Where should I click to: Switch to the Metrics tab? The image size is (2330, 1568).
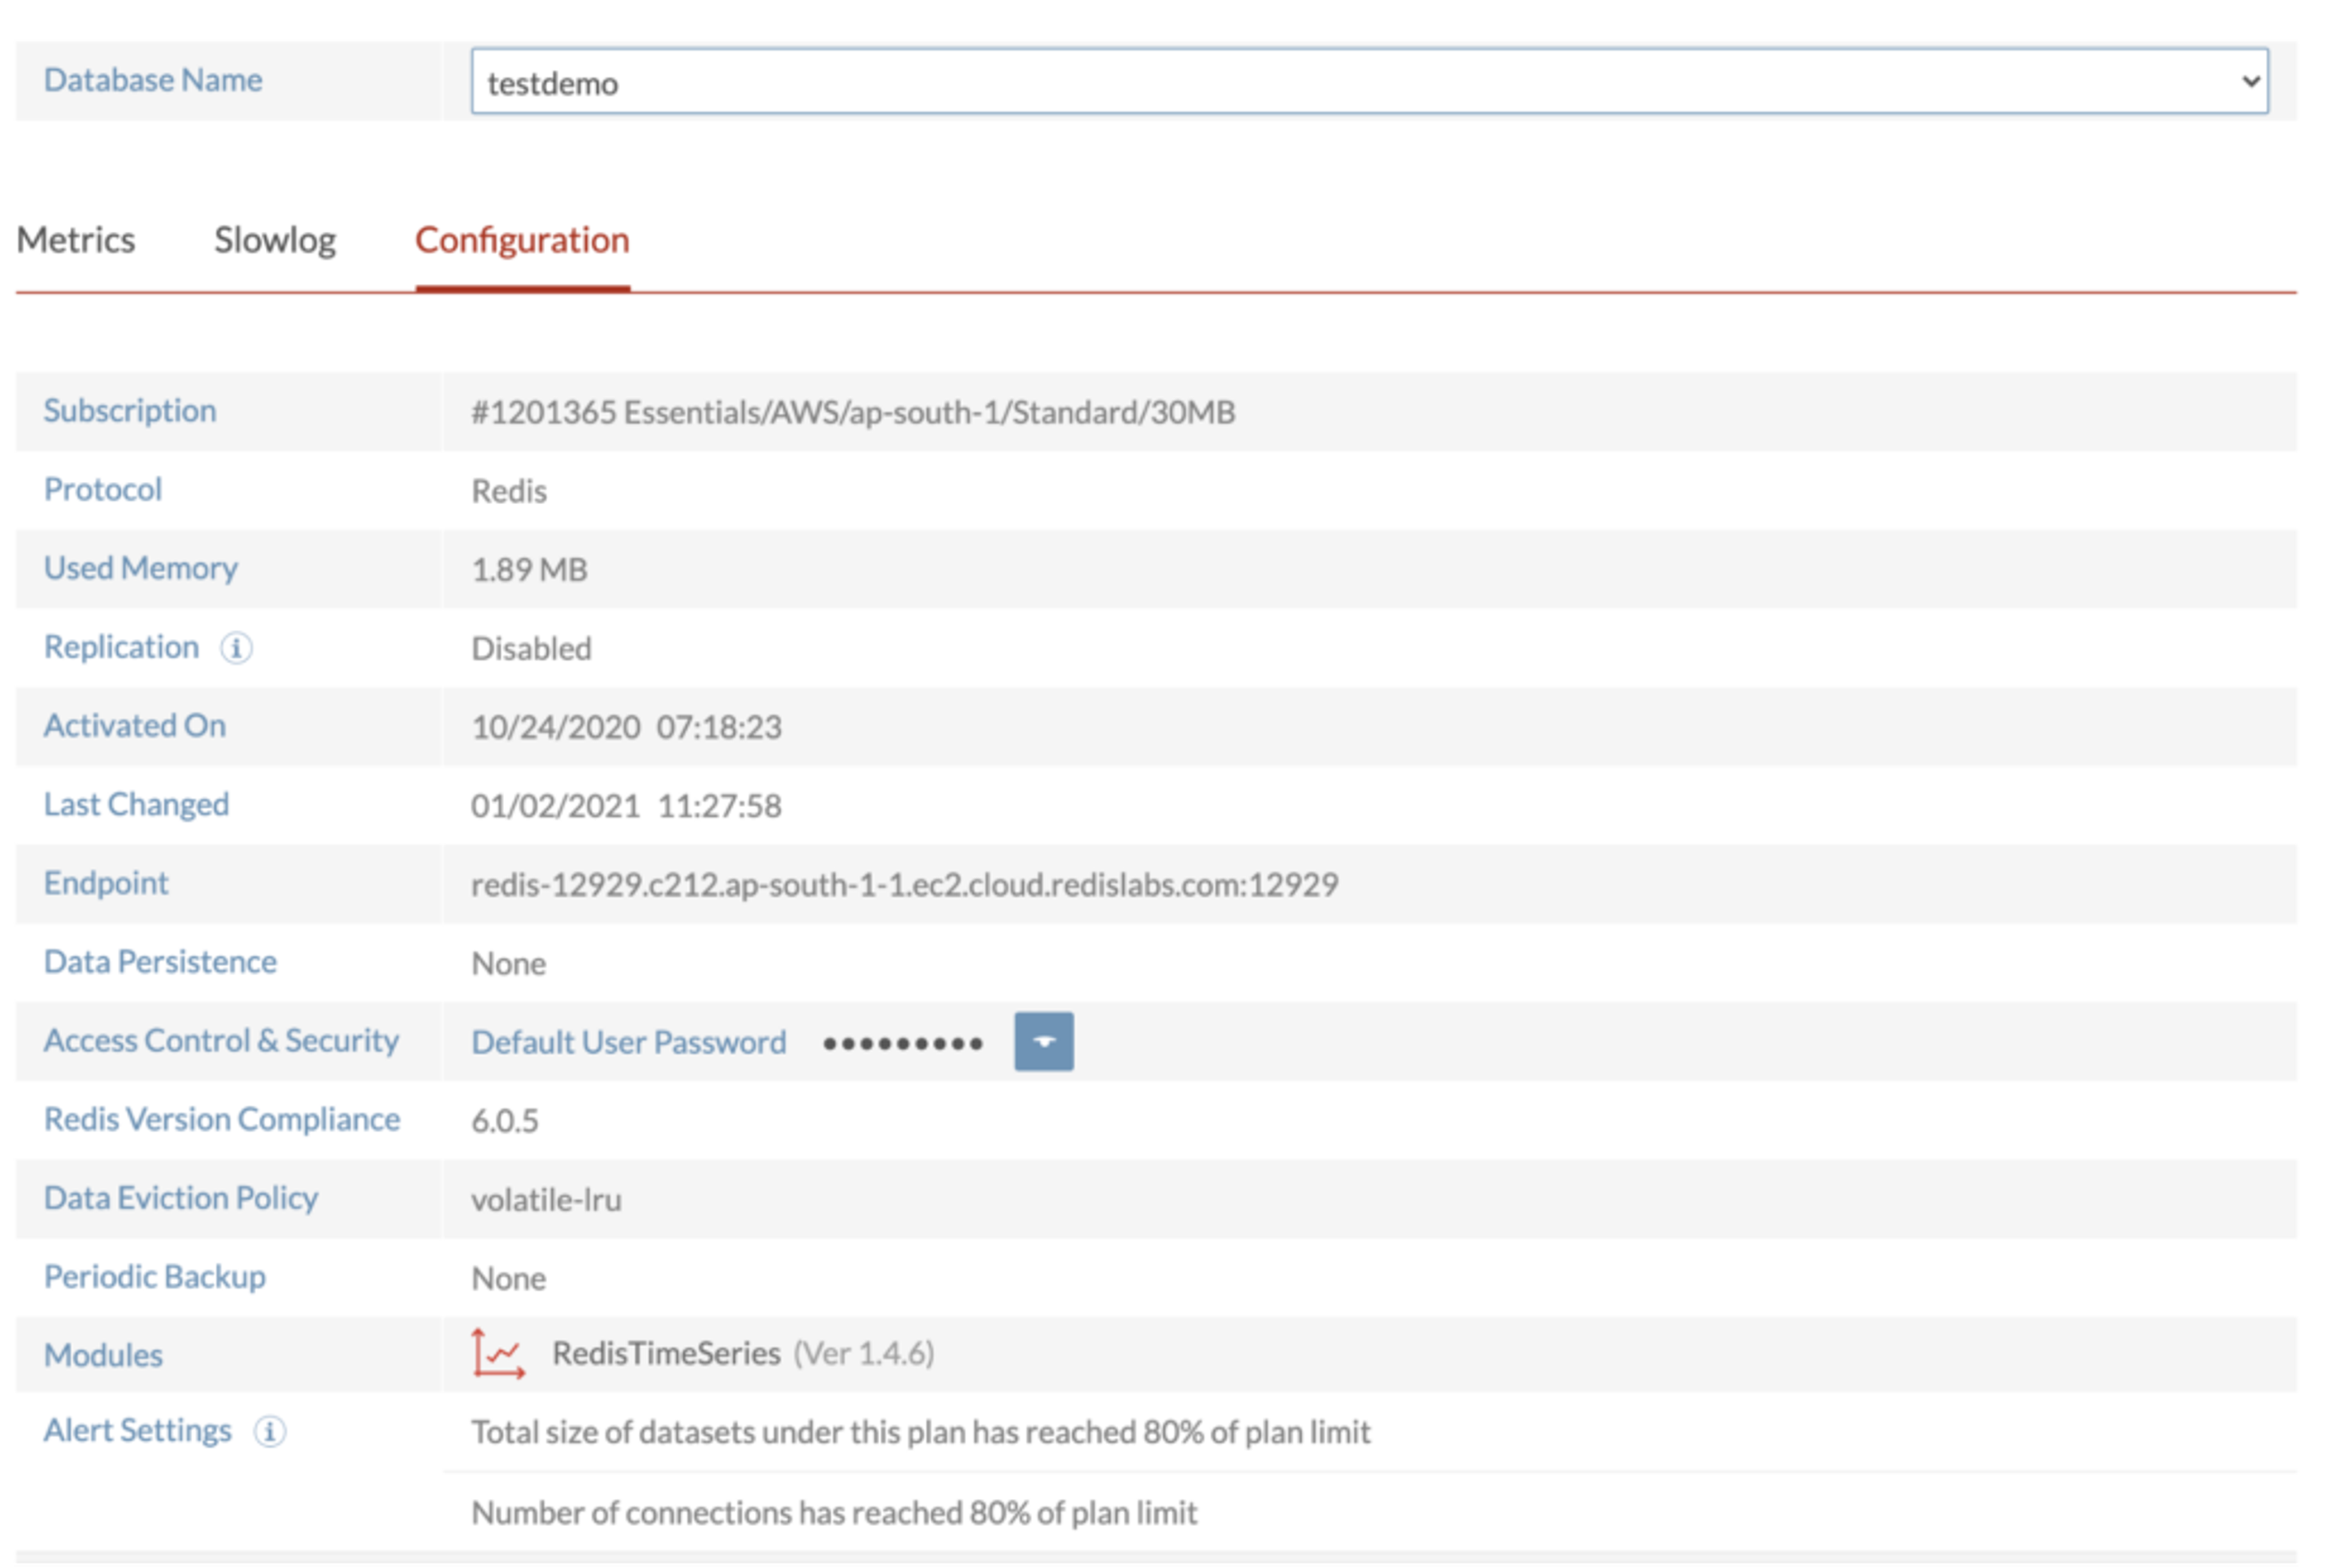[76, 241]
